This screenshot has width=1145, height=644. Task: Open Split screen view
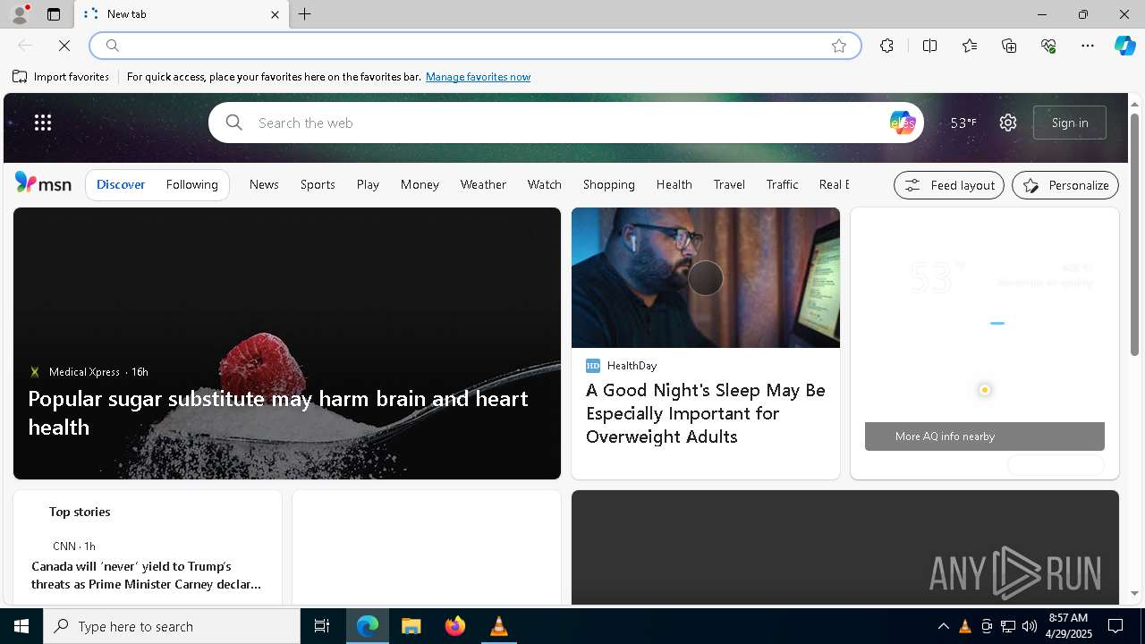coord(929,46)
